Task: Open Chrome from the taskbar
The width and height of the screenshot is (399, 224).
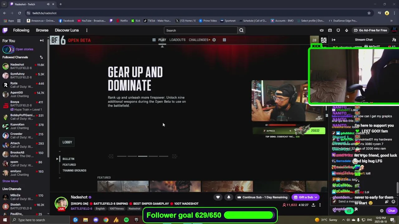Action: coord(106,220)
